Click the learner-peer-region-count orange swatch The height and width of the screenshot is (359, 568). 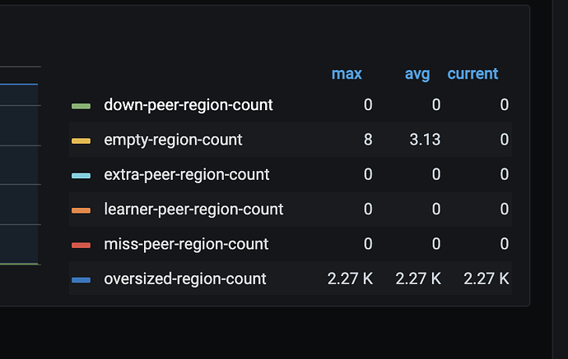pos(81,210)
